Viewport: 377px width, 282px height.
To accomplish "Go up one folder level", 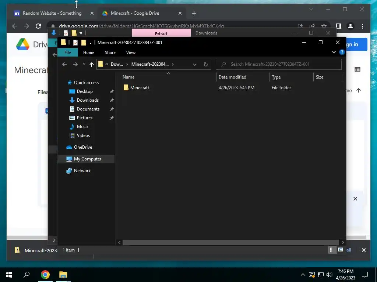I will coord(92,64).
